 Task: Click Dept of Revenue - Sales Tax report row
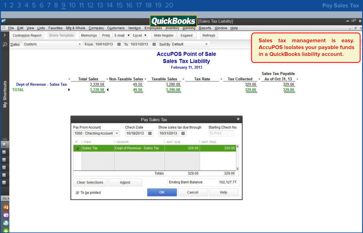[x=41, y=84]
